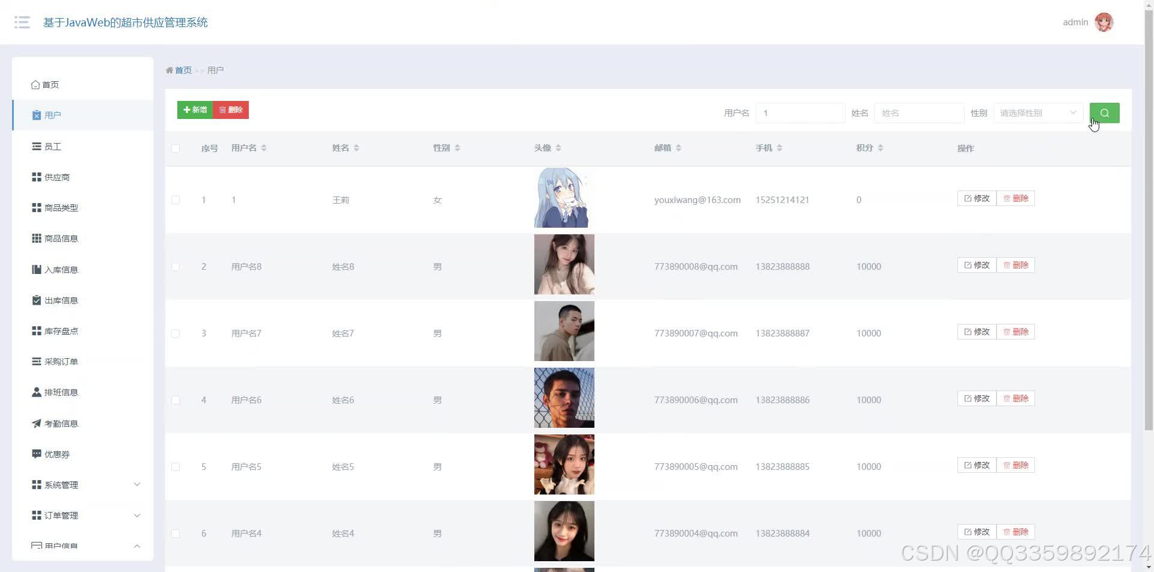The width and height of the screenshot is (1154, 572).
Task: Click the 商品信息 grid icon in sidebar
Action: (x=37, y=239)
